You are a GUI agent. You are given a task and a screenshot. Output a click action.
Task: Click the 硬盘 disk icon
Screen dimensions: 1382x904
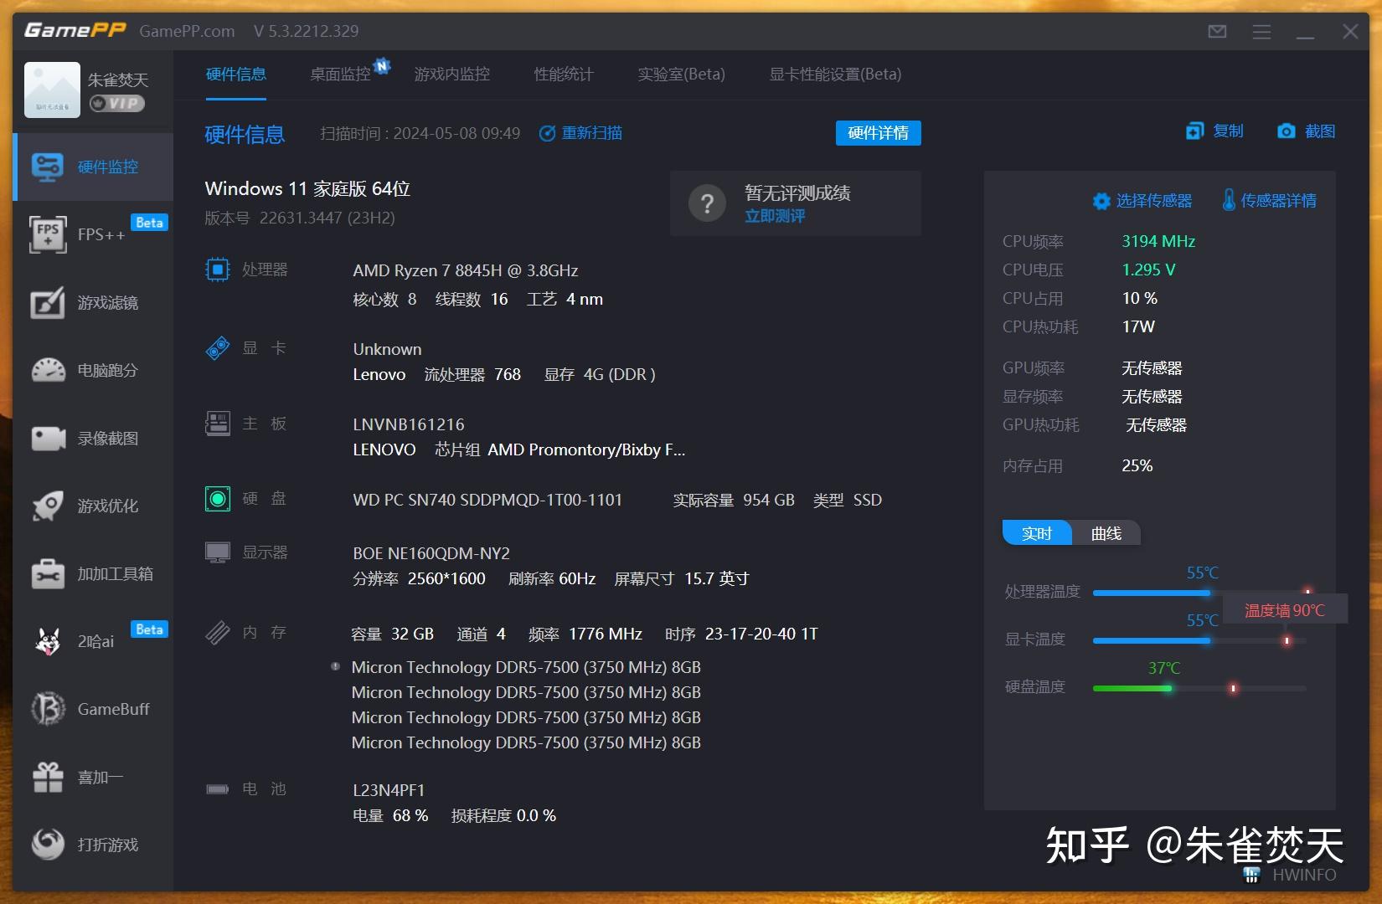[x=217, y=499]
